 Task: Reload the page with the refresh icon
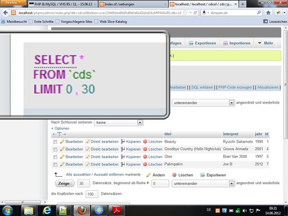[x=195, y=12]
